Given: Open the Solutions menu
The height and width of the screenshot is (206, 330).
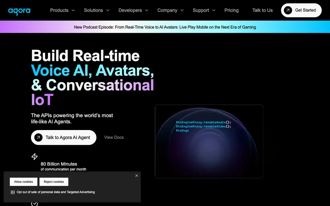Looking at the screenshot, I should [97, 10].
